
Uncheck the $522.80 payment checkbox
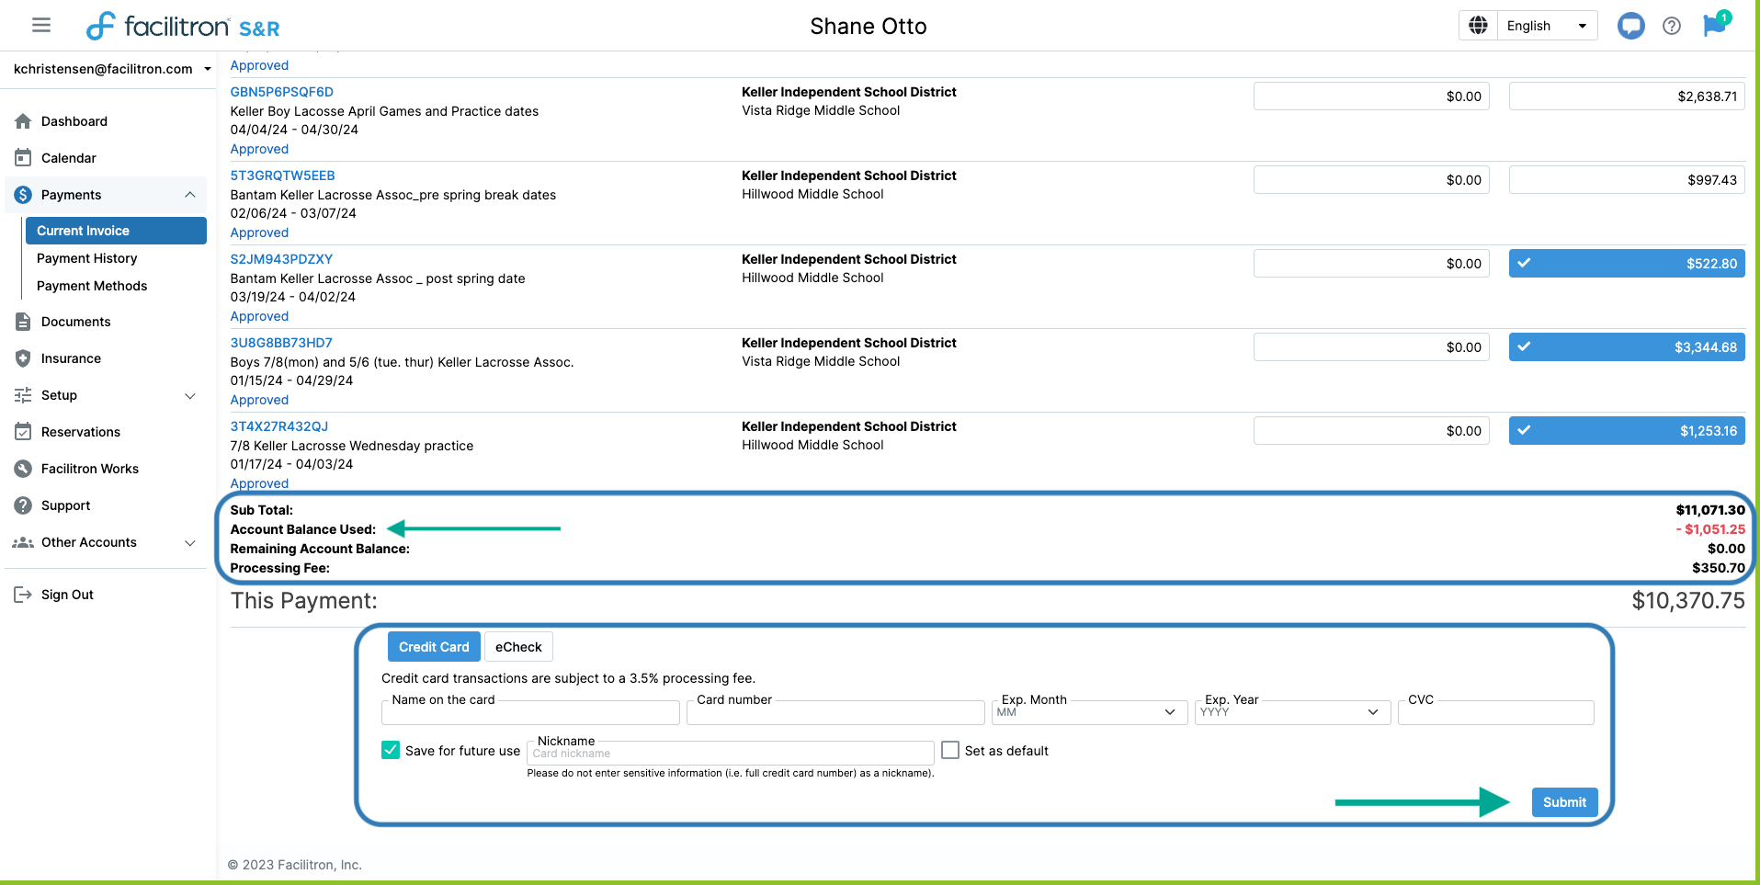(1524, 264)
